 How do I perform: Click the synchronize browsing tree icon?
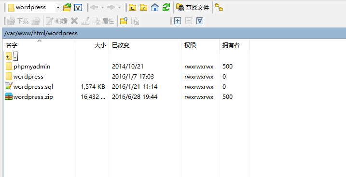click(x=219, y=8)
